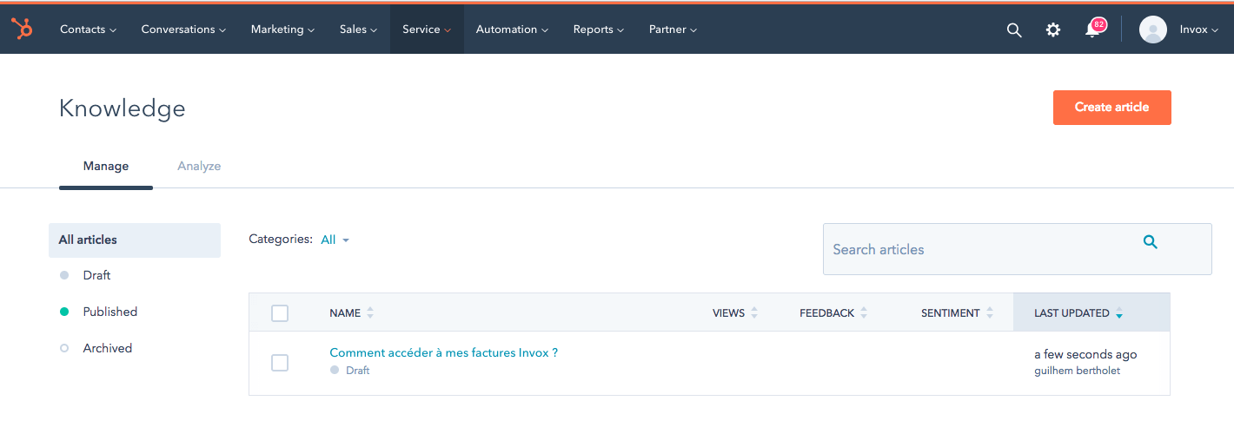Open the Automation menu
This screenshot has height=447, width=1234.
[x=512, y=30]
